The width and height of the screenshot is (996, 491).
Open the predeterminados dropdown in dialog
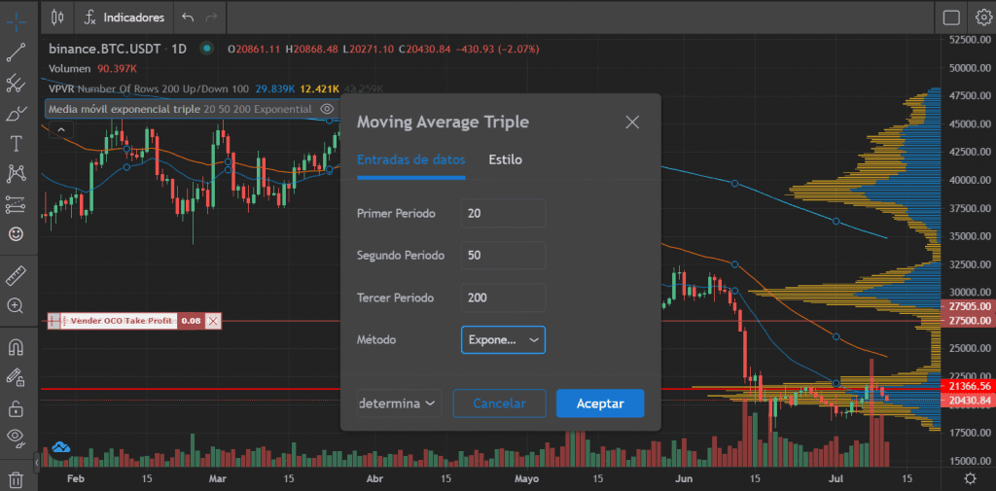click(399, 403)
